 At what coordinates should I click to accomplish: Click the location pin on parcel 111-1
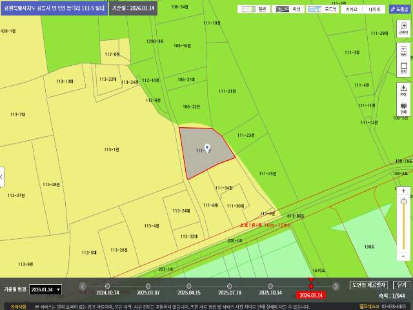207,148
